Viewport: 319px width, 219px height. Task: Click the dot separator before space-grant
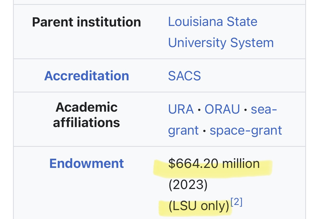click(204, 131)
